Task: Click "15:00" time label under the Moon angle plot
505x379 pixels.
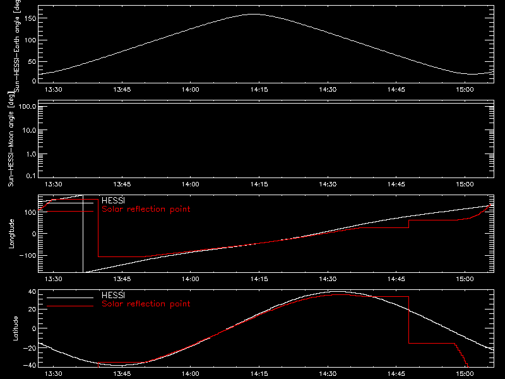Action: pos(465,184)
